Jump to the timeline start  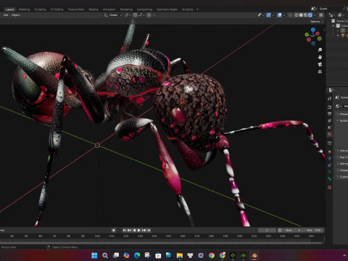point(125,231)
